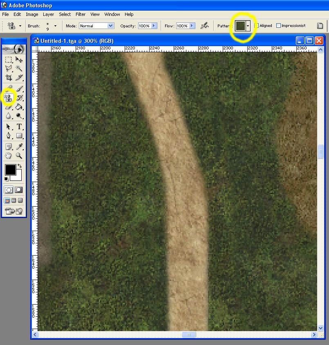
Task: Select the Magic Wand tool
Action: (19, 69)
